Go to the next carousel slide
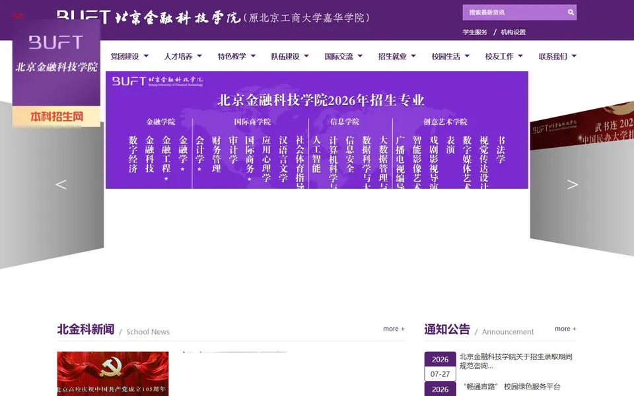This screenshot has width=634, height=396. 572,185
